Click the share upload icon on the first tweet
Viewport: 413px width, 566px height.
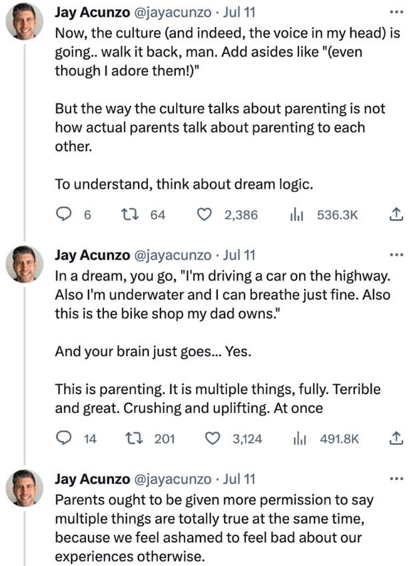tap(396, 214)
